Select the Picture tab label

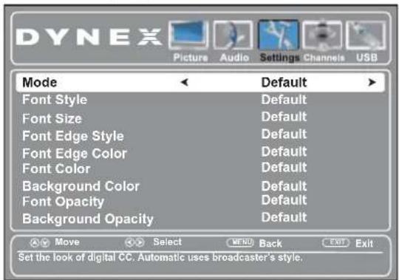click(x=191, y=58)
